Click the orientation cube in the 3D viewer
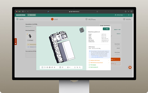 click(x=82, y=30)
